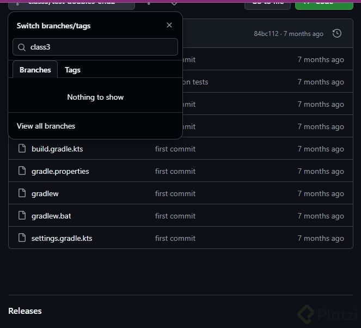Viewport: 361px width, 328px height.
Task: Click file icon beside gradlew.bat
Action: tap(22, 216)
